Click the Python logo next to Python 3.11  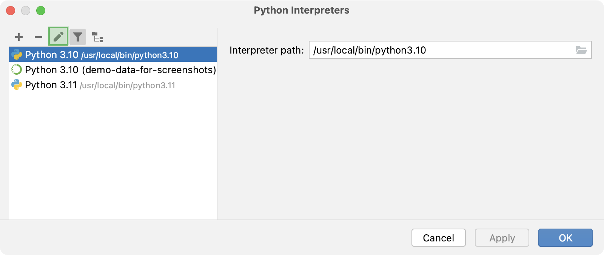[17, 85]
